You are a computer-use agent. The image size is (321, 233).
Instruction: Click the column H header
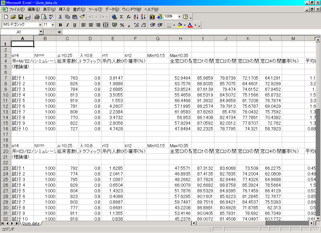[x=181, y=38]
